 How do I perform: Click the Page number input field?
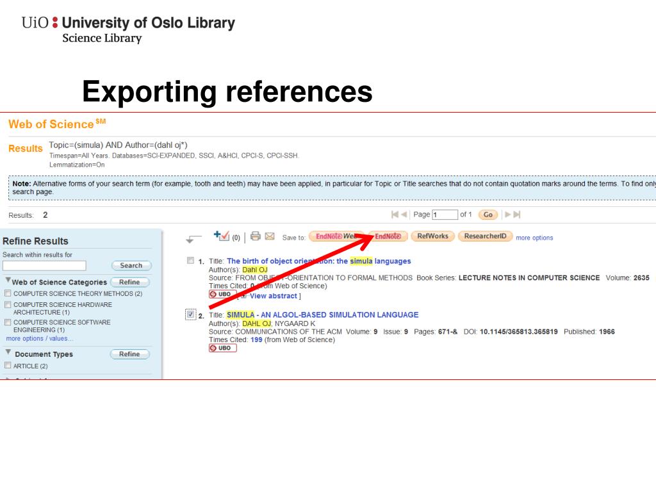(445, 215)
